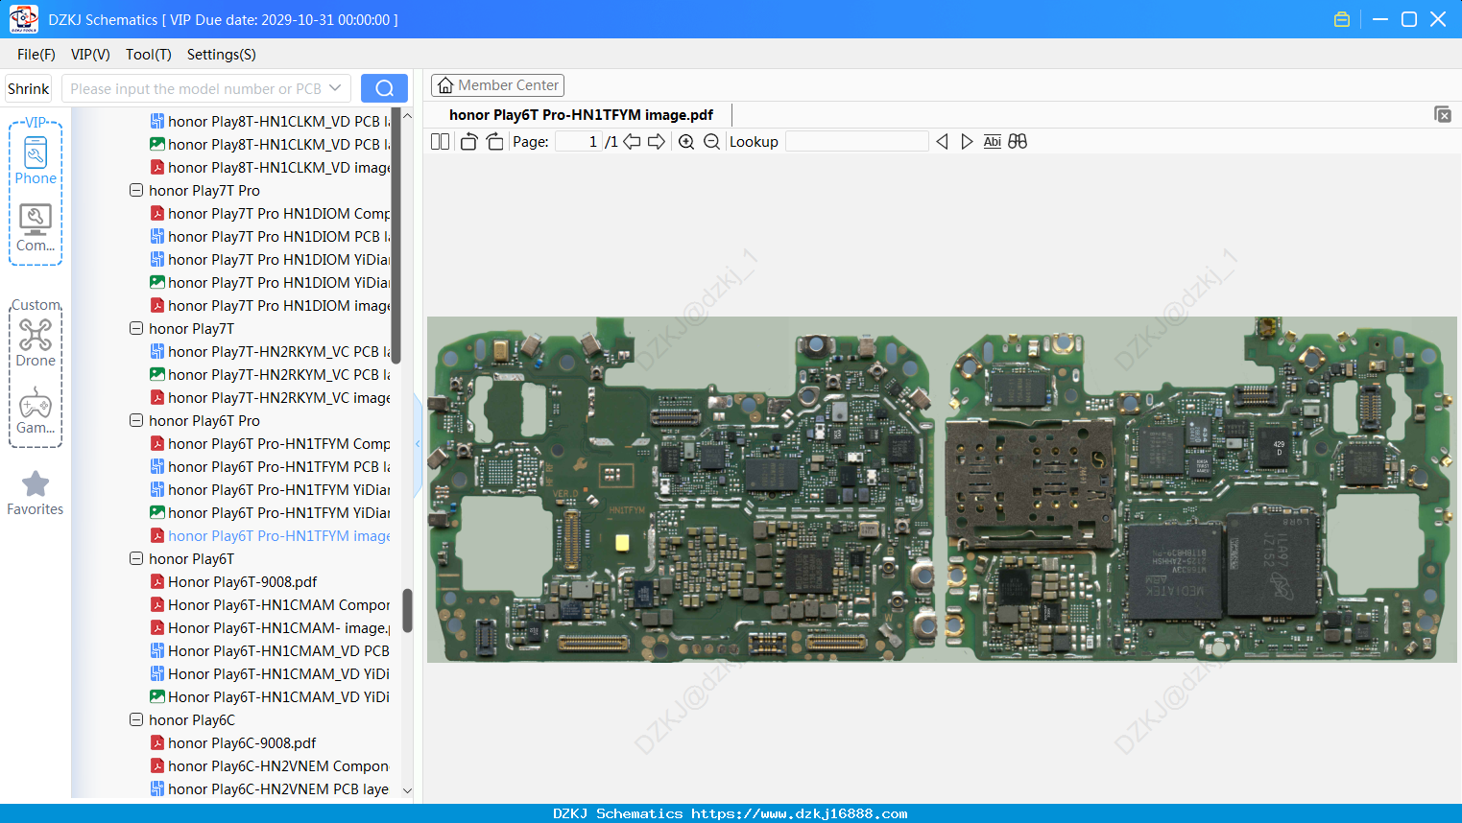Open honor Play6C-9008.pdf

[x=233, y=743]
